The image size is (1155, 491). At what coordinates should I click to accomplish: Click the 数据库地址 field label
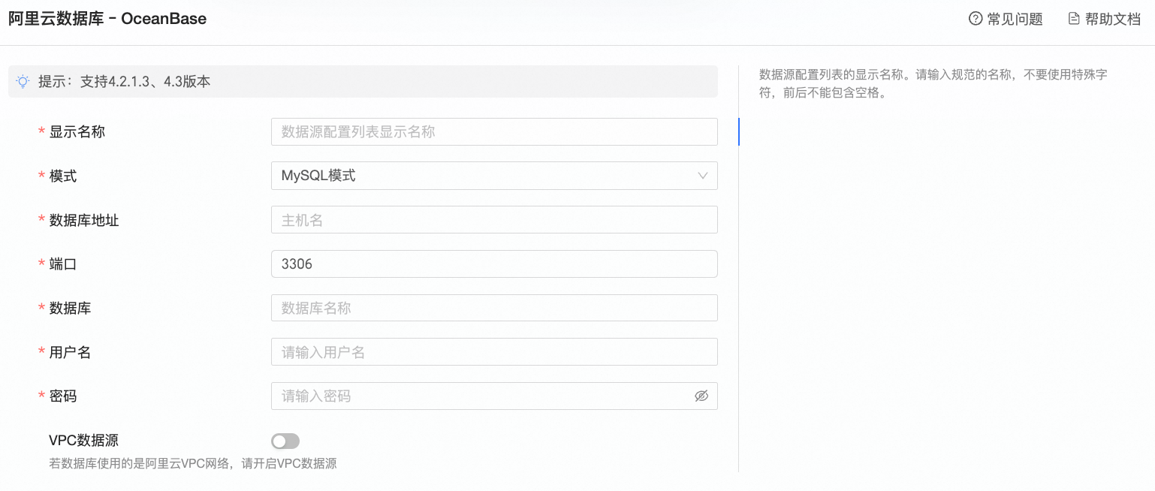pyautogui.click(x=84, y=220)
